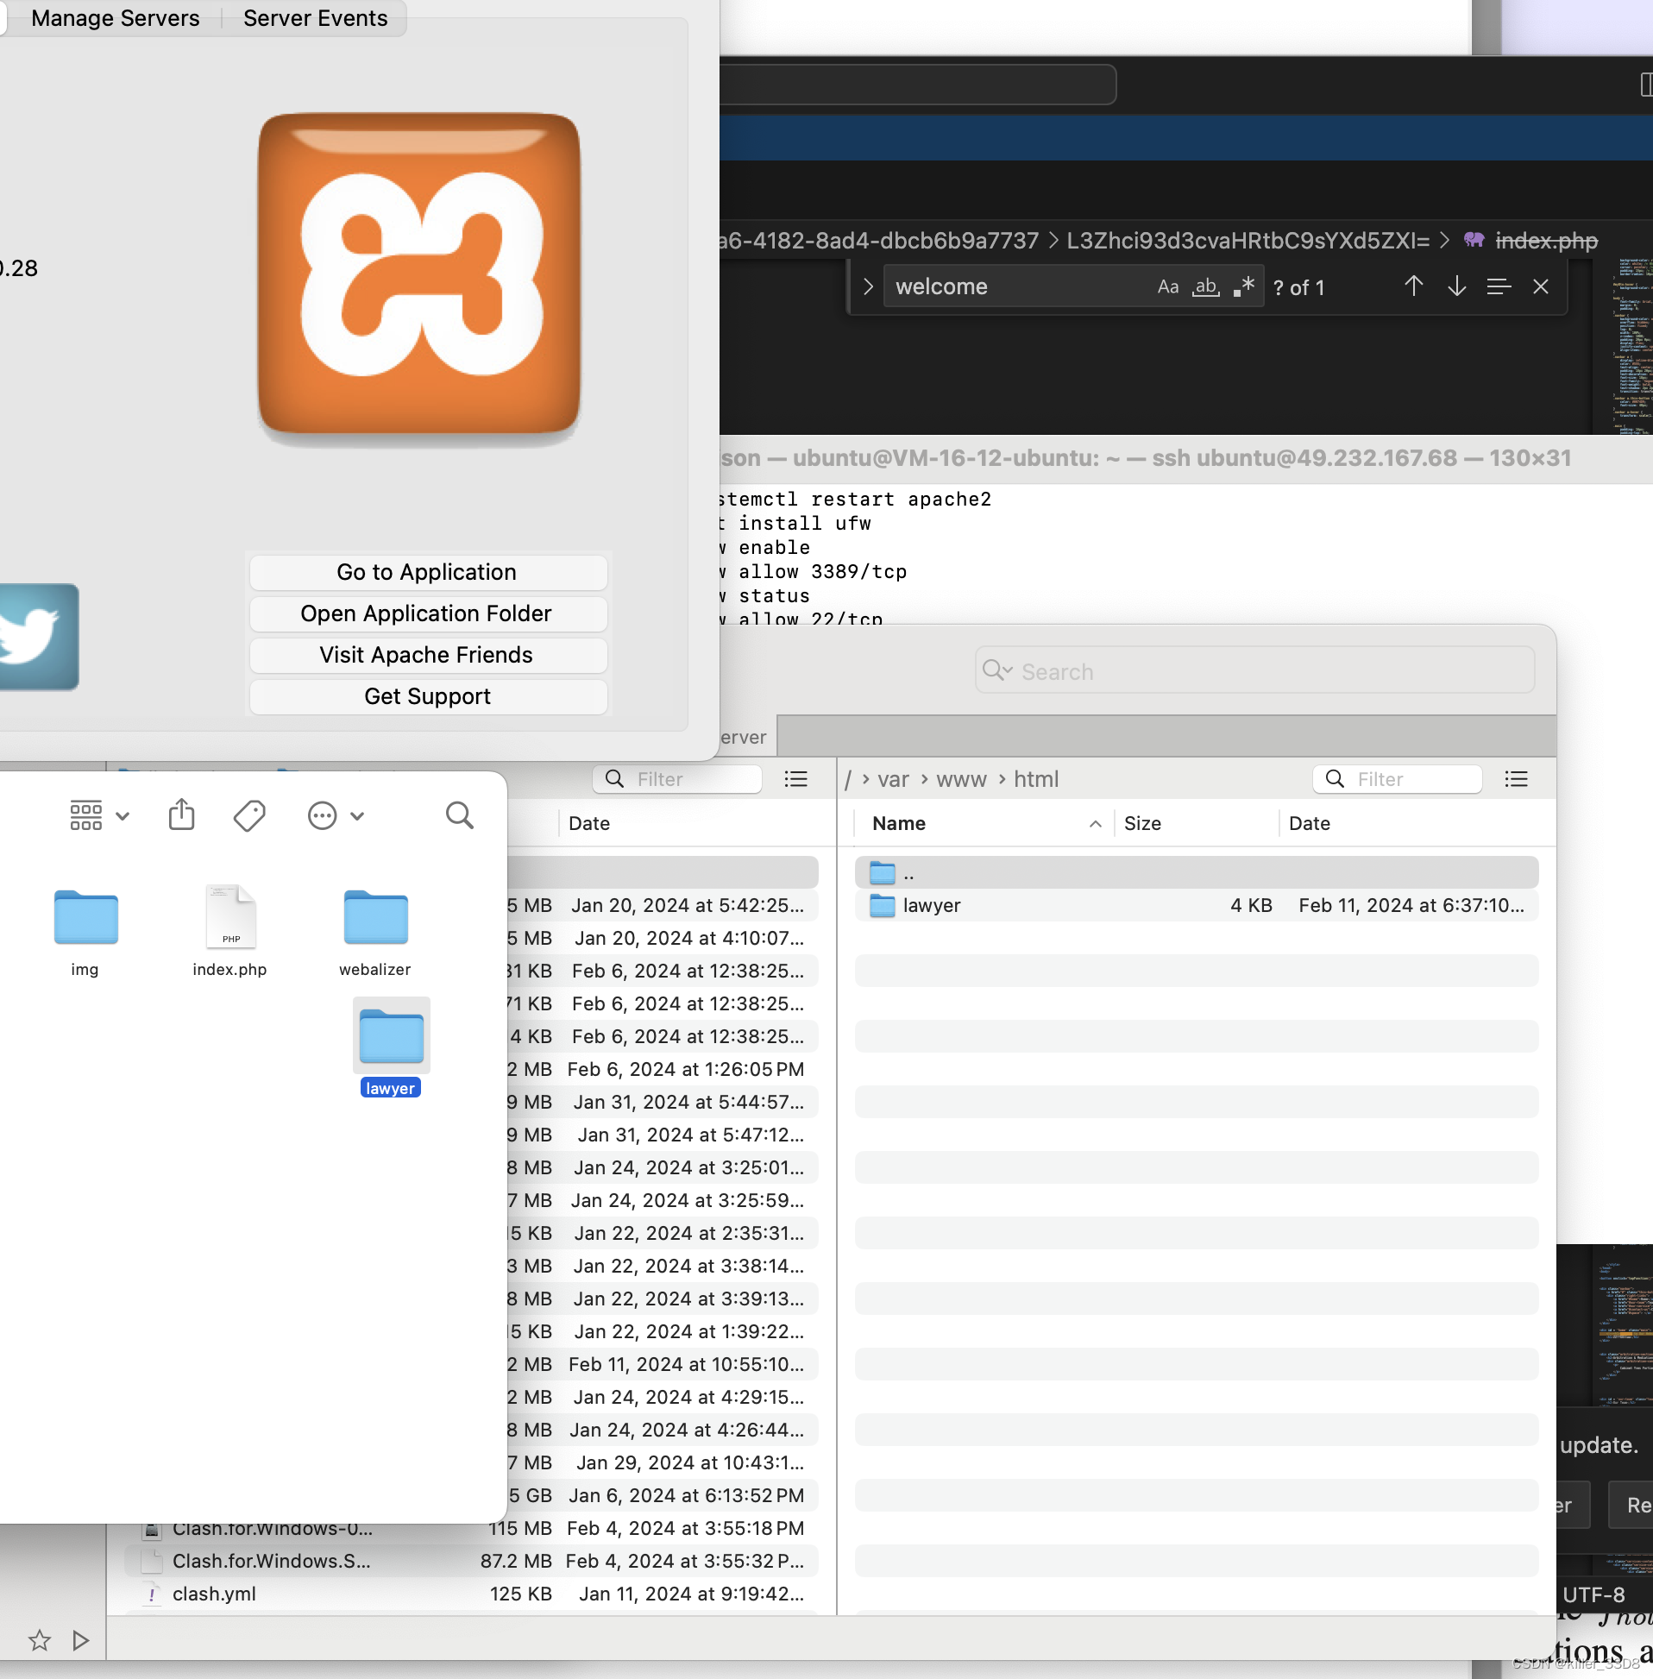Toggle Match Whole Word in find widget
Image resolution: width=1653 pixels, height=1679 pixels.
[x=1206, y=286]
